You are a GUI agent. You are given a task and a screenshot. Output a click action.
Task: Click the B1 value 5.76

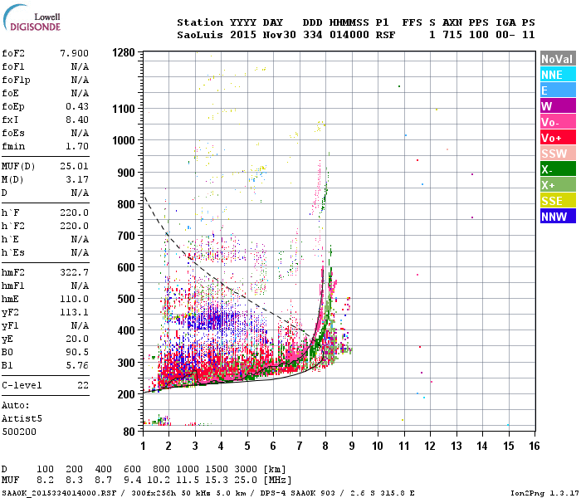pyautogui.click(x=77, y=365)
